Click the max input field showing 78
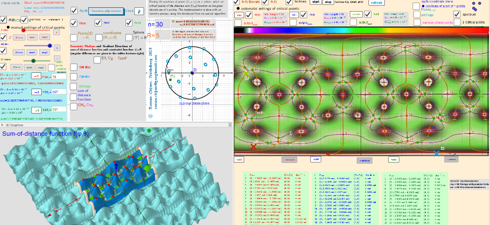This screenshot has height=225, width=490. [x=59, y=76]
